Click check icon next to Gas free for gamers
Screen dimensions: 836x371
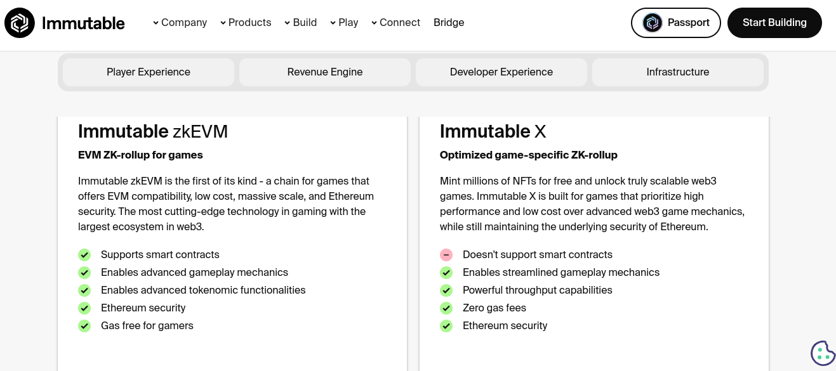pos(84,326)
